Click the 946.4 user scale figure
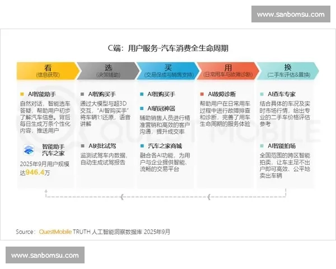336x269 pixels. pos(35,172)
